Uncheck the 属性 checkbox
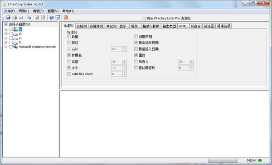The image size is (272, 165). pyautogui.click(x=136, y=55)
